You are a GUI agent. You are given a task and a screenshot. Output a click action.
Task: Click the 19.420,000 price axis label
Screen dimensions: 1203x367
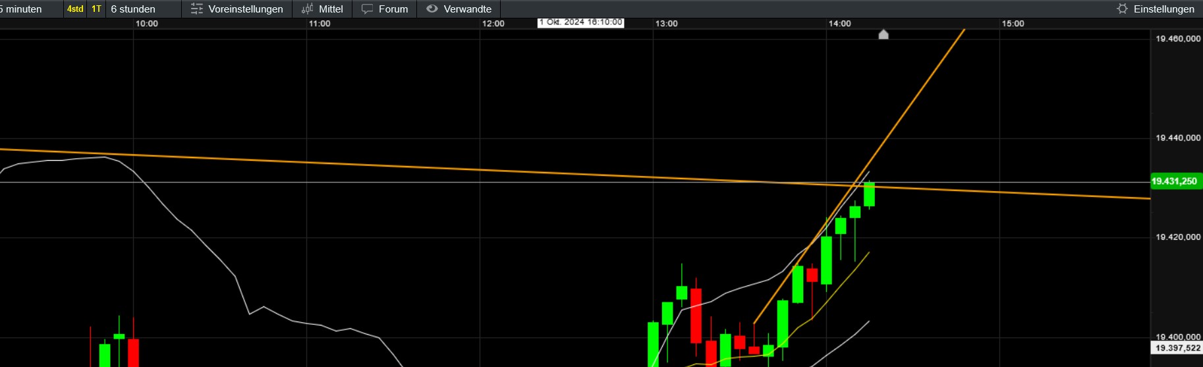1178,237
